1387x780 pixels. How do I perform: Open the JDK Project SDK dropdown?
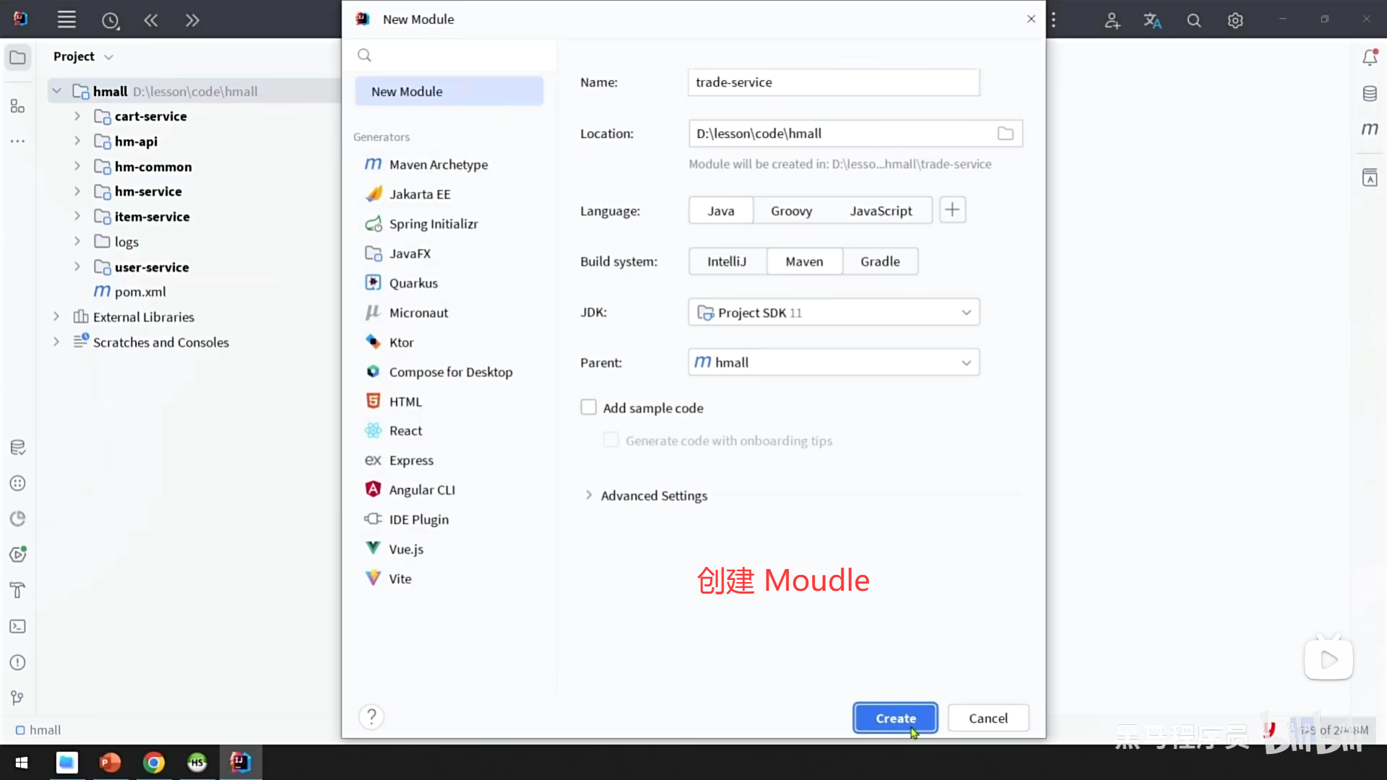[x=834, y=312]
